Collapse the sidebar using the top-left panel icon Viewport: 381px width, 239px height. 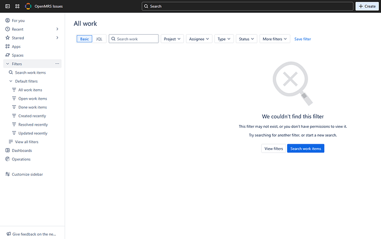click(x=7, y=6)
